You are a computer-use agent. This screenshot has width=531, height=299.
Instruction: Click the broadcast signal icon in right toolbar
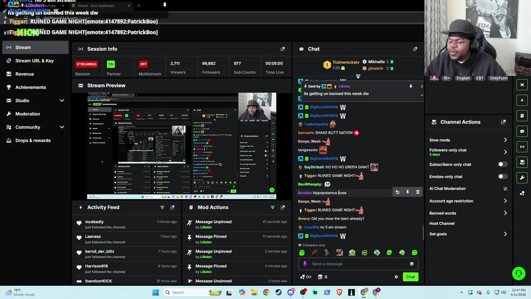click(x=522, y=147)
